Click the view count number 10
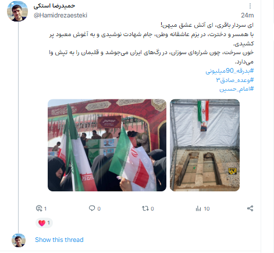The height and width of the screenshot is (253, 274). coord(207,209)
